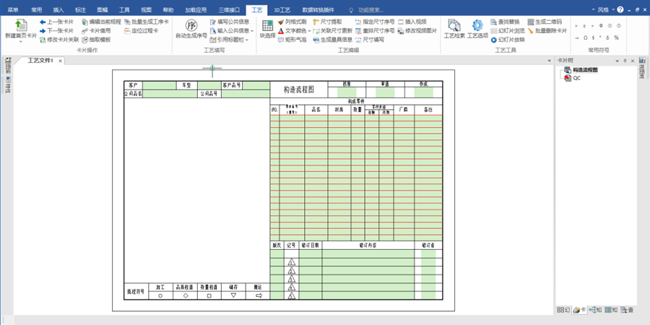This screenshot has width=650, height=325.
Task: Click 批量删除卡片
Action: click(x=547, y=30)
